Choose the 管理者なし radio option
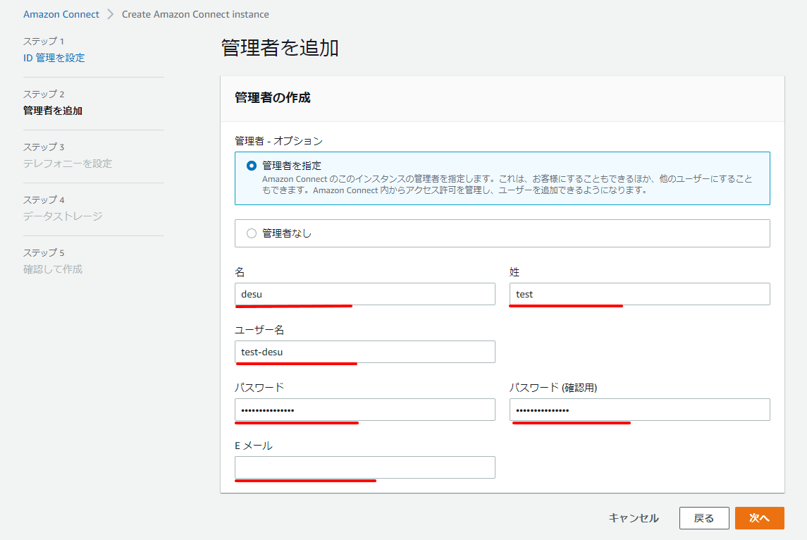This screenshot has width=807, height=540. click(x=252, y=233)
